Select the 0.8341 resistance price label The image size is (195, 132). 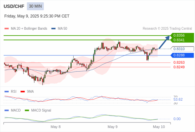click(179, 40)
